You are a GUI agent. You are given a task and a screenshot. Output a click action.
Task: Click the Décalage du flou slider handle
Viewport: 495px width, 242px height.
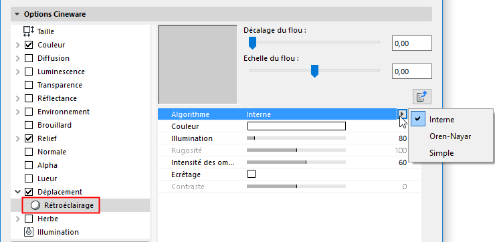[252, 43]
